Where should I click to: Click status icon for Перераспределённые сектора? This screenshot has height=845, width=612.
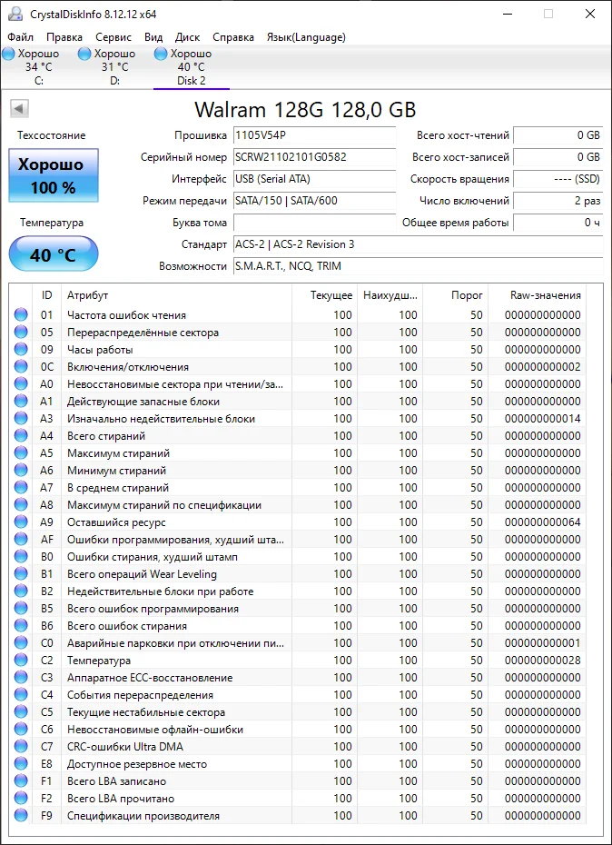(21, 332)
